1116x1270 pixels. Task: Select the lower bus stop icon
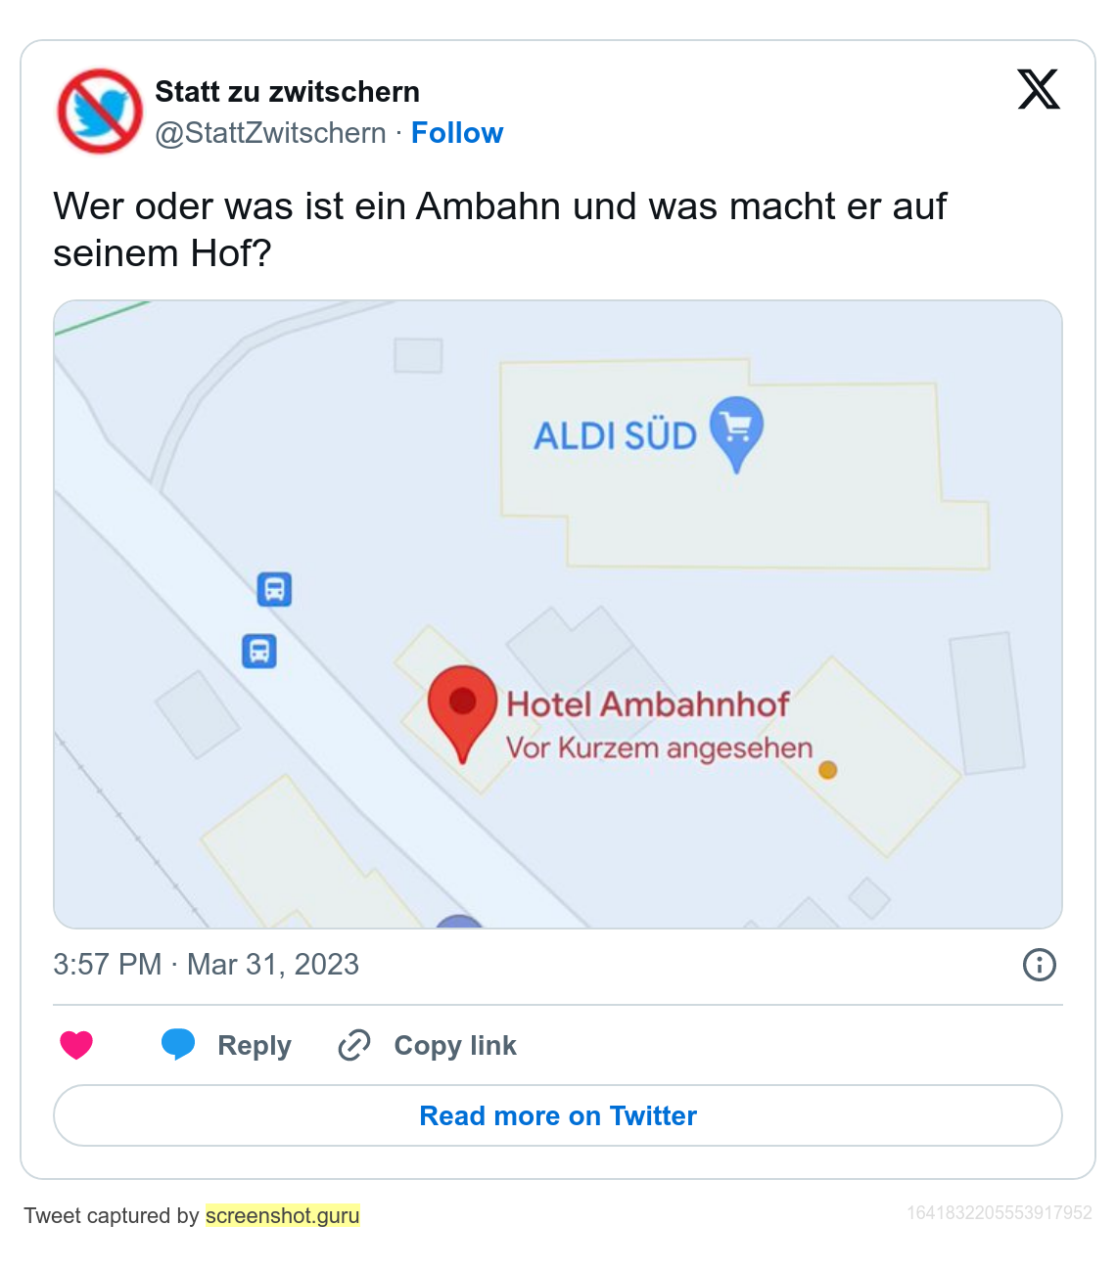259,651
